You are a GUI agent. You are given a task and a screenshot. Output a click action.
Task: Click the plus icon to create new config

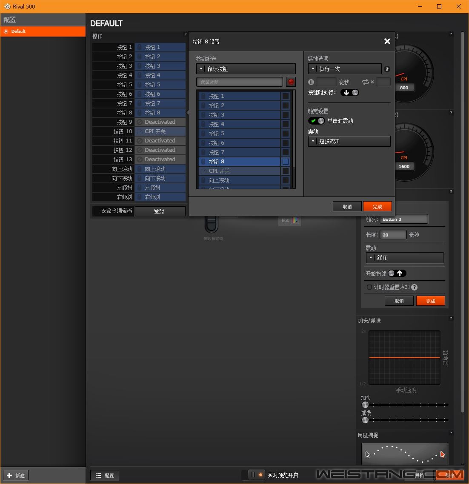[x=9, y=475]
